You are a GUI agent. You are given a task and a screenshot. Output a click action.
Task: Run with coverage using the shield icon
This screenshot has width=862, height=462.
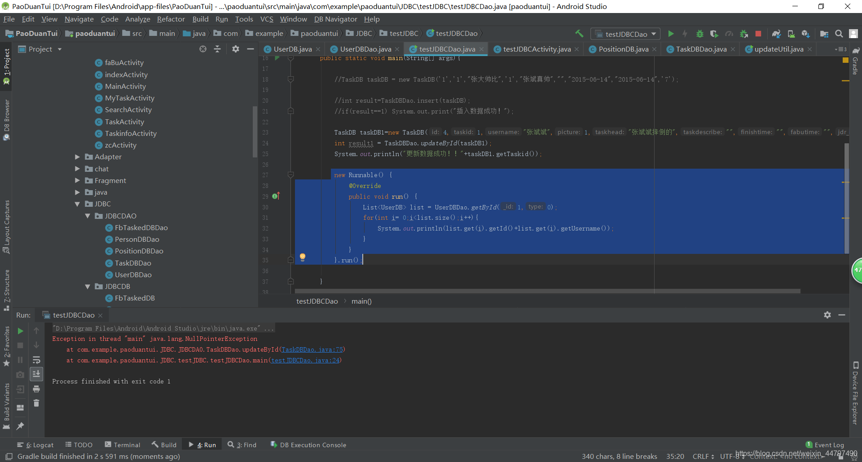tap(714, 34)
